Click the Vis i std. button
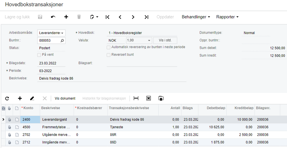 165,41
